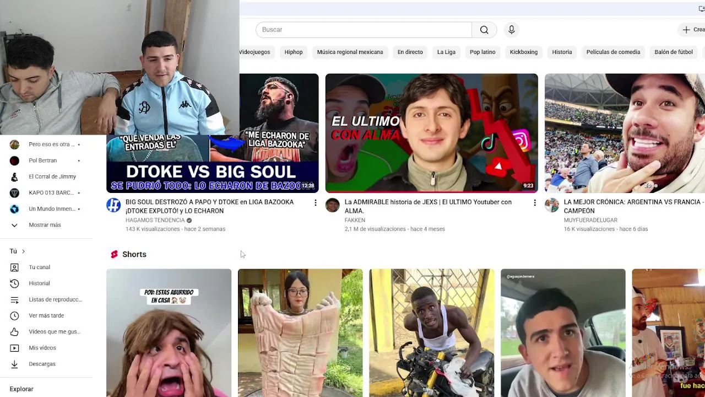Click Un Mundo Inmenso channel avatar

click(x=14, y=209)
